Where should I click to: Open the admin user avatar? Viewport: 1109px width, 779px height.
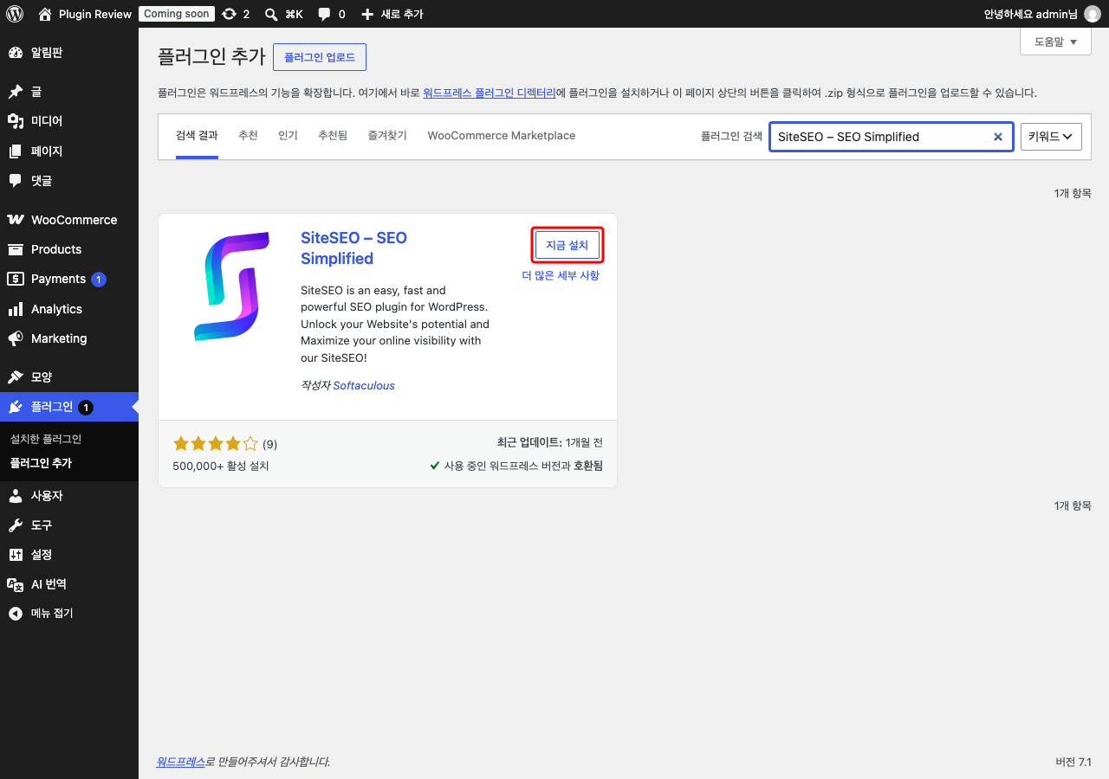click(1093, 14)
